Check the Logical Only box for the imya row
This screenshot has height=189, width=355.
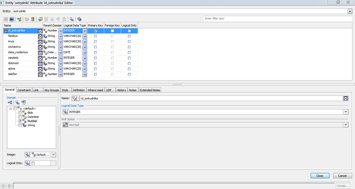[129, 42]
